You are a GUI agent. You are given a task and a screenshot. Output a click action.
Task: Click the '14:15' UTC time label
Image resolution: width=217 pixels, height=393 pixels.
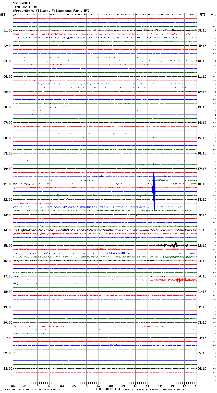pyautogui.click(x=202, y=123)
